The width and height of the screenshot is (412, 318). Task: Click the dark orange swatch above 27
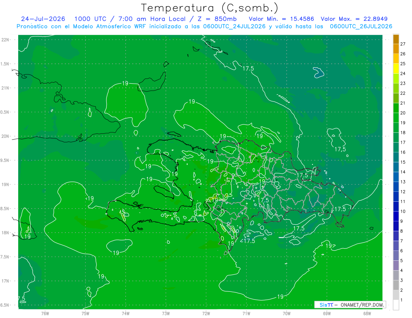click(x=396, y=39)
